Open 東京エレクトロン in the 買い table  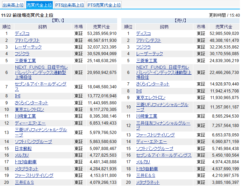coord(29,110)
